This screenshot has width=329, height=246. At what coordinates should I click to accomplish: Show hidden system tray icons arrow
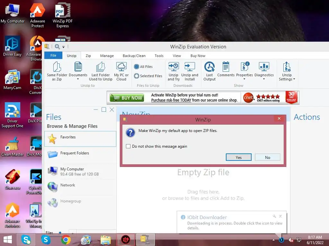(273, 240)
